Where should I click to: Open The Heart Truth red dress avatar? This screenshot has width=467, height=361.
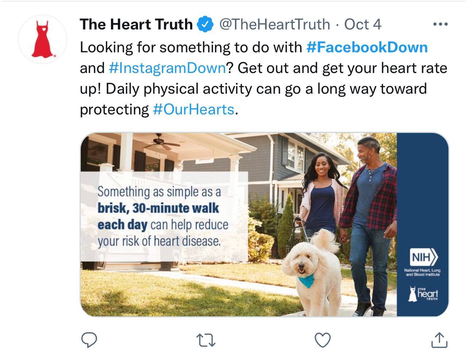coord(43,39)
